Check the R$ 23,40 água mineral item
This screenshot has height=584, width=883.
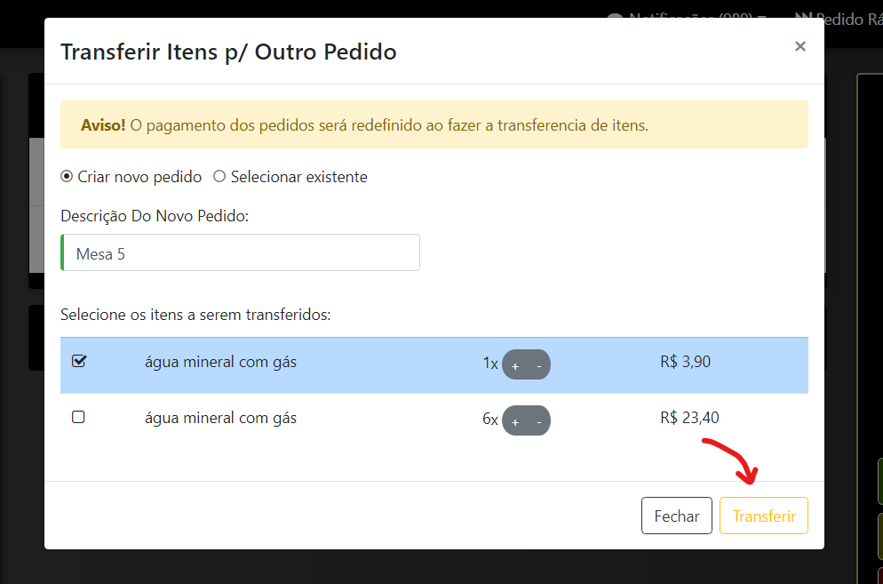(78, 417)
